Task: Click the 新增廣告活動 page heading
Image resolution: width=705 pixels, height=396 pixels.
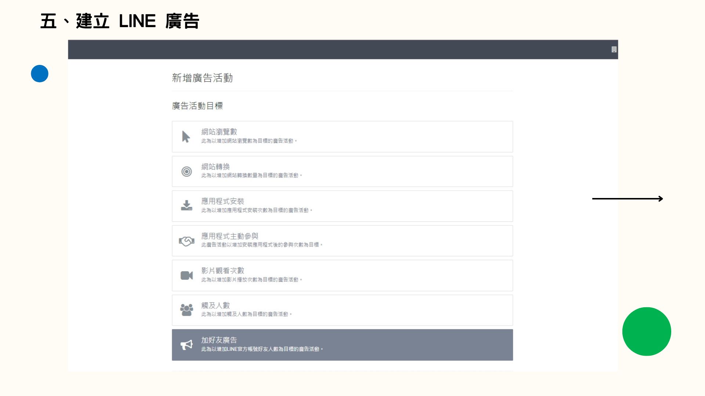Action: click(x=202, y=78)
